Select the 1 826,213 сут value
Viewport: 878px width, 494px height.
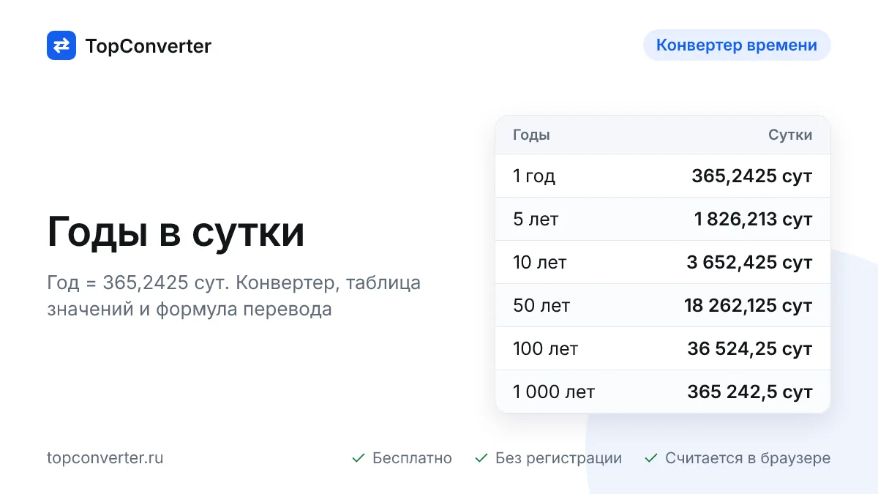click(754, 220)
